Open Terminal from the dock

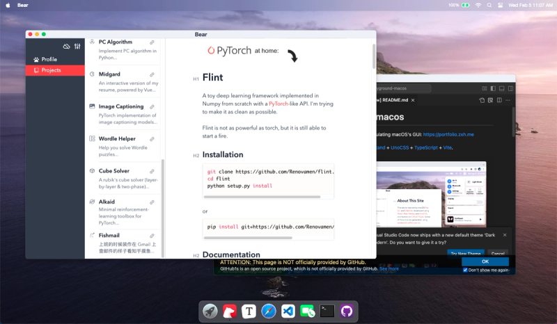327,311
